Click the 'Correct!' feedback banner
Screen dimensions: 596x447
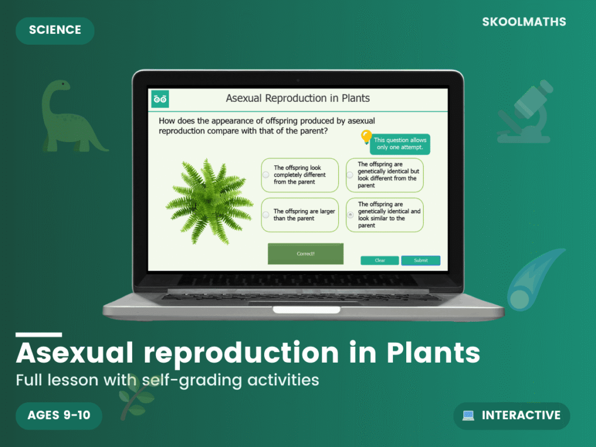[306, 253]
